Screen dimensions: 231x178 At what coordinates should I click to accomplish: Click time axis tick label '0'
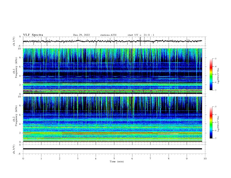click(x=23, y=159)
